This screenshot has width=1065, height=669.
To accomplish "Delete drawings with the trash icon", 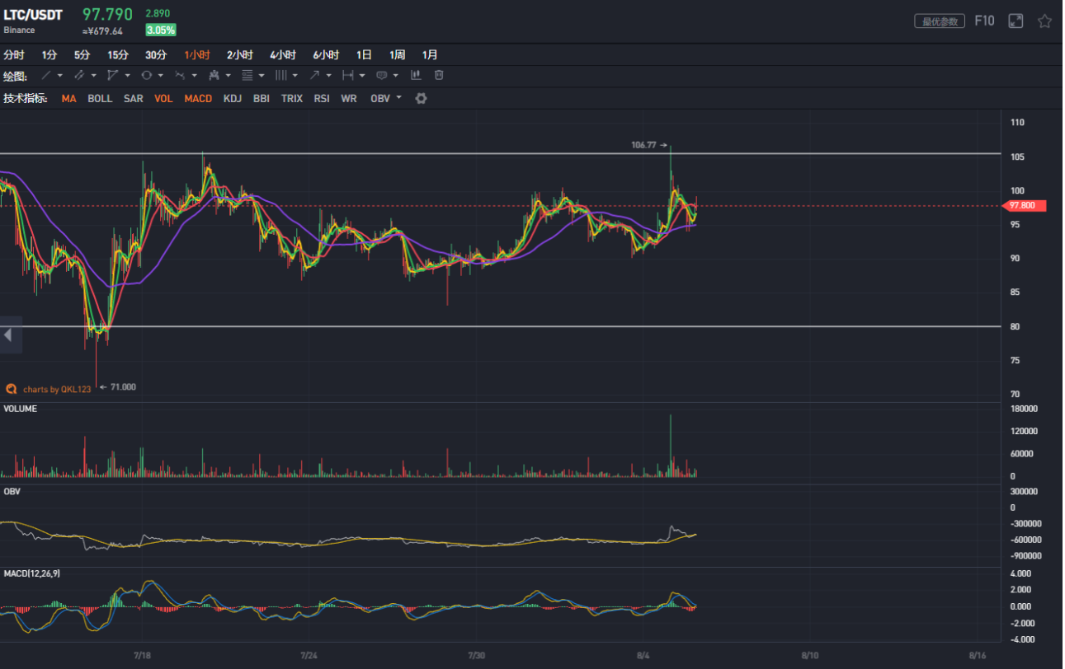I will [x=439, y=75].
